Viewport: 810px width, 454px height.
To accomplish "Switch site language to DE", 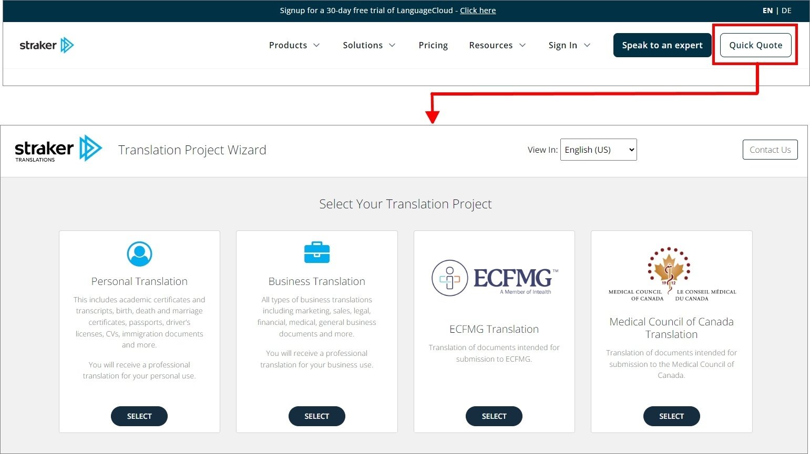I will tap(786, 10).
